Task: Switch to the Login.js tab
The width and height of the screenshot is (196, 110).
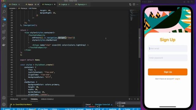Action: point(64,4)
